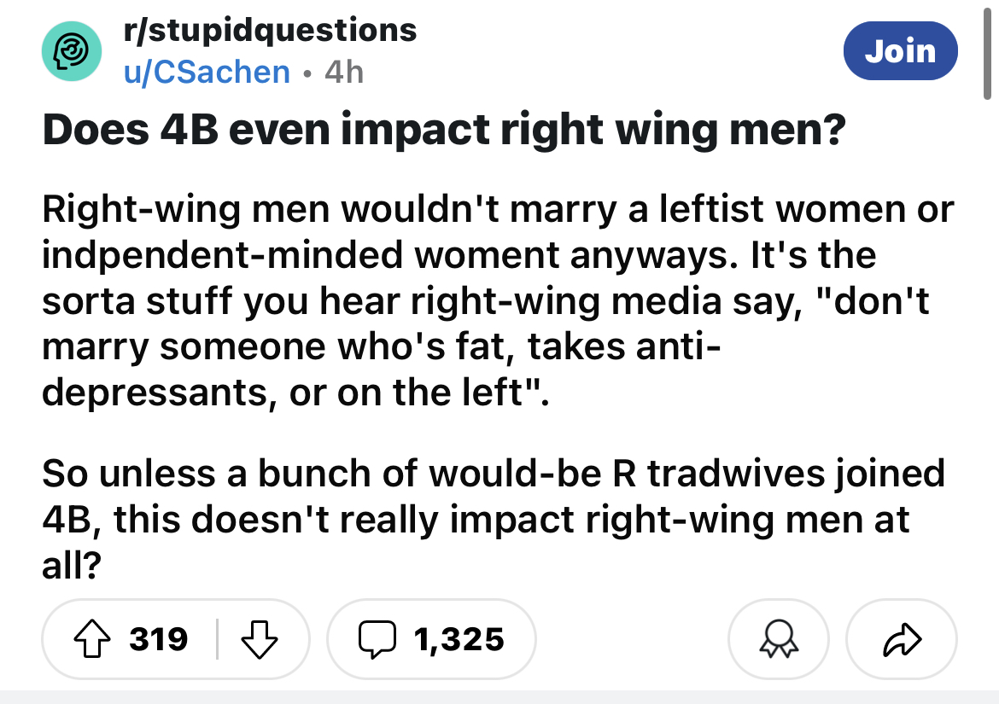The width and height of the screenshot is (999, 704).
Task: Click the gray divider strip below the post
Action: point(499,696)
